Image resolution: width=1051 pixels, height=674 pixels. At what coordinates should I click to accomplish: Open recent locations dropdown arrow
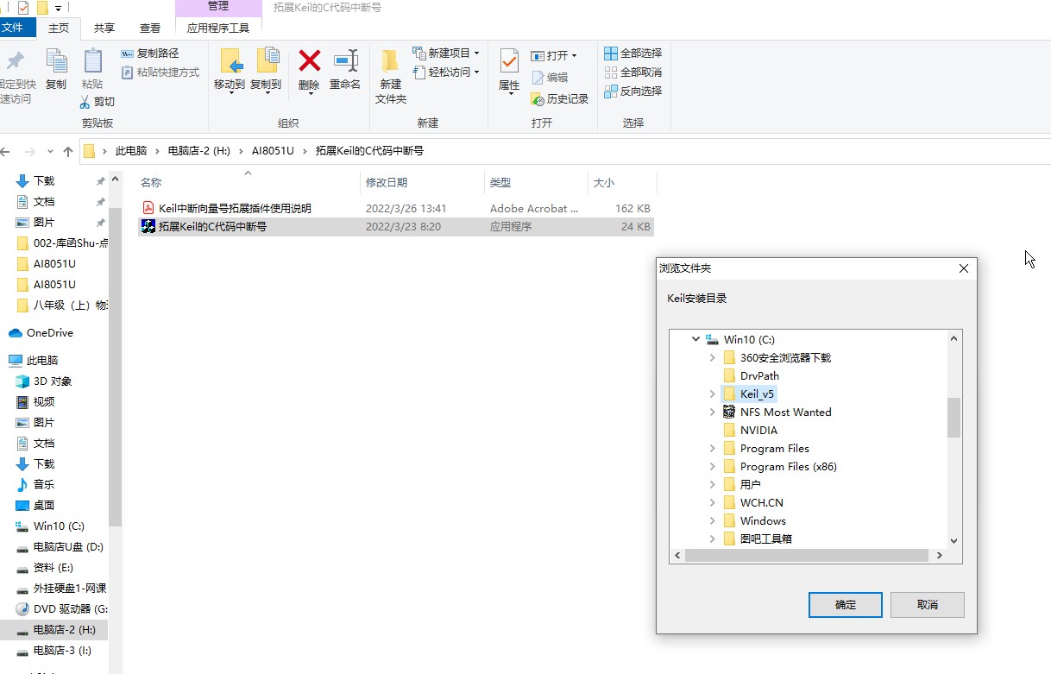point(50,152)
